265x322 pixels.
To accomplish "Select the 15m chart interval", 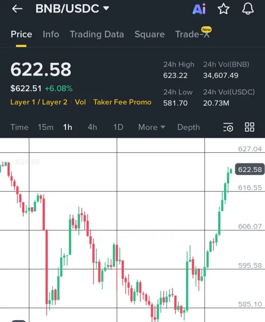I will coord(46,127).
